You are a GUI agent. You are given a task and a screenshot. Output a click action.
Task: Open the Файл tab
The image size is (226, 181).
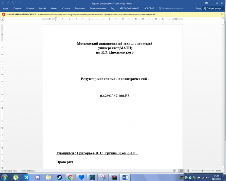click(5, 8)
